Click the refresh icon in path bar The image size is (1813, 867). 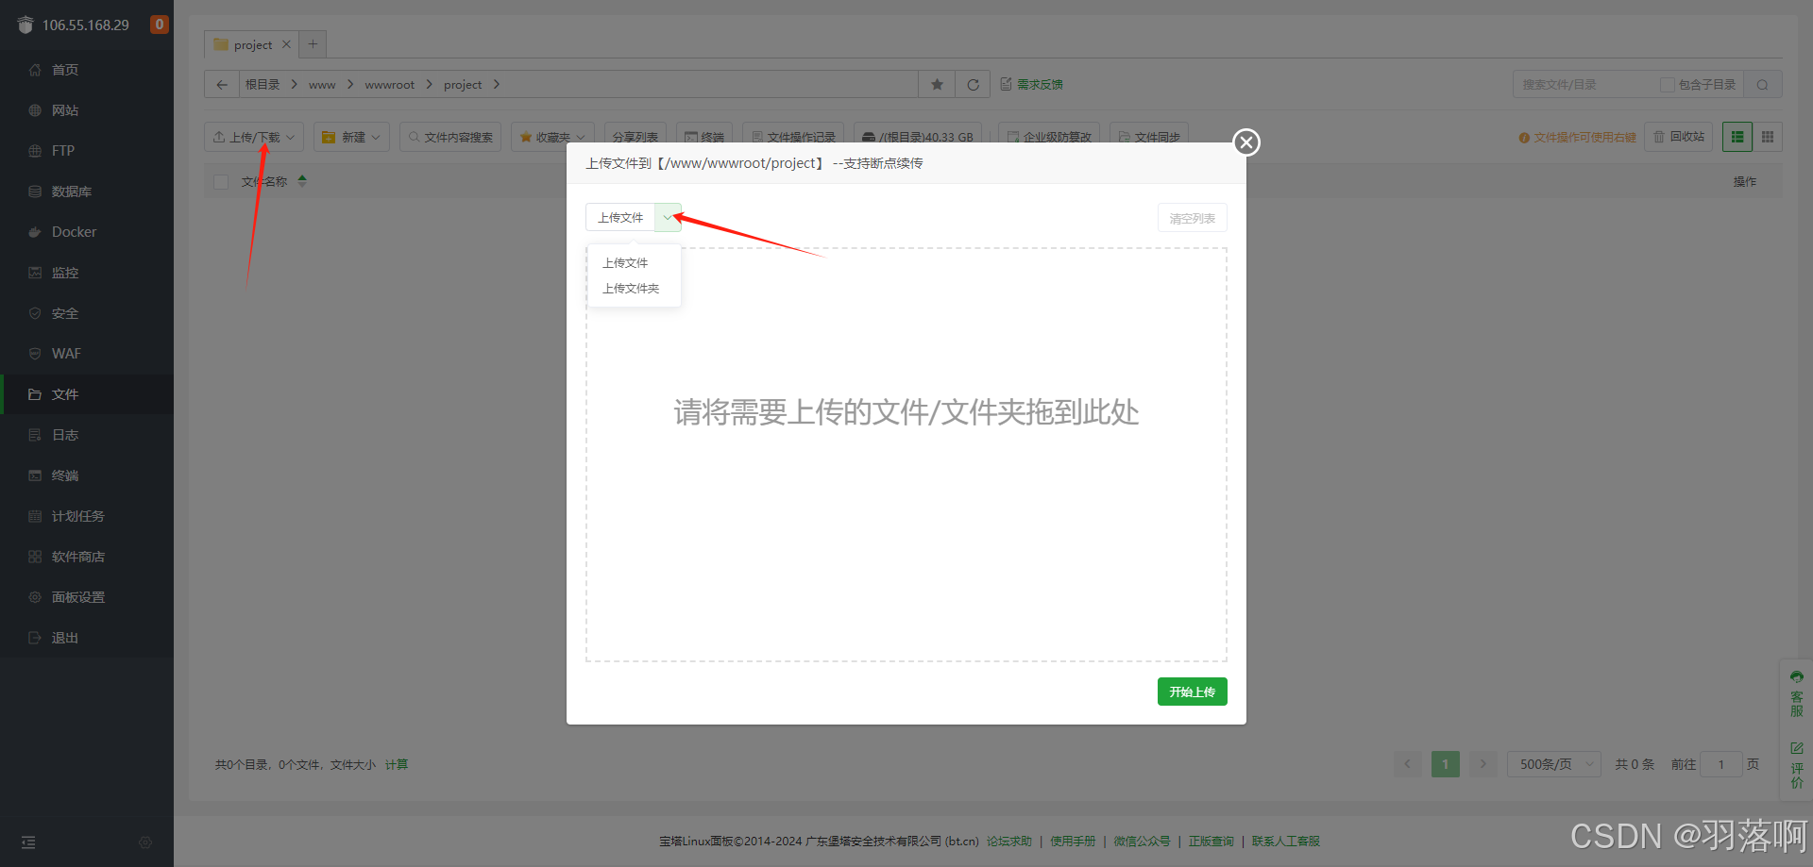pos(973,85)
